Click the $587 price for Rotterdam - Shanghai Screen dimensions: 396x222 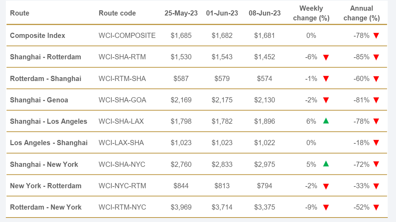click(181, 79)
